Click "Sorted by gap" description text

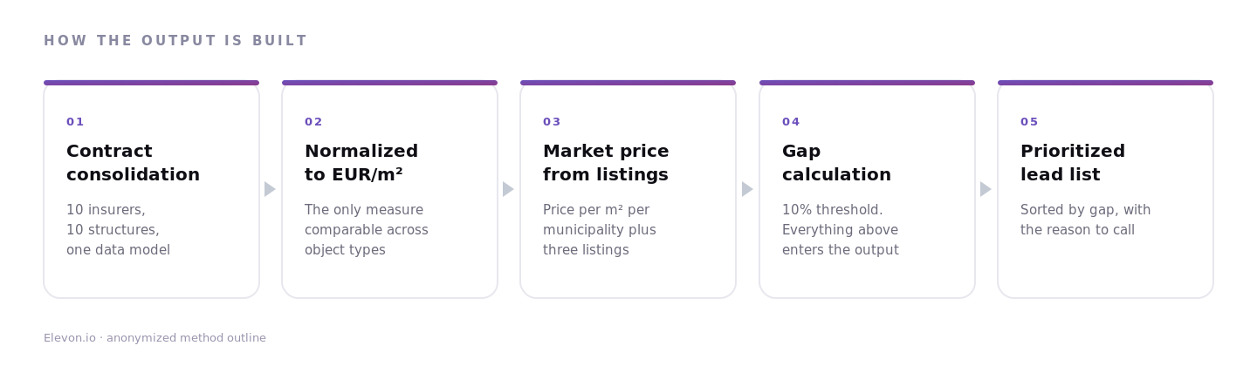pyautogui.click(x=1085, y=220)
